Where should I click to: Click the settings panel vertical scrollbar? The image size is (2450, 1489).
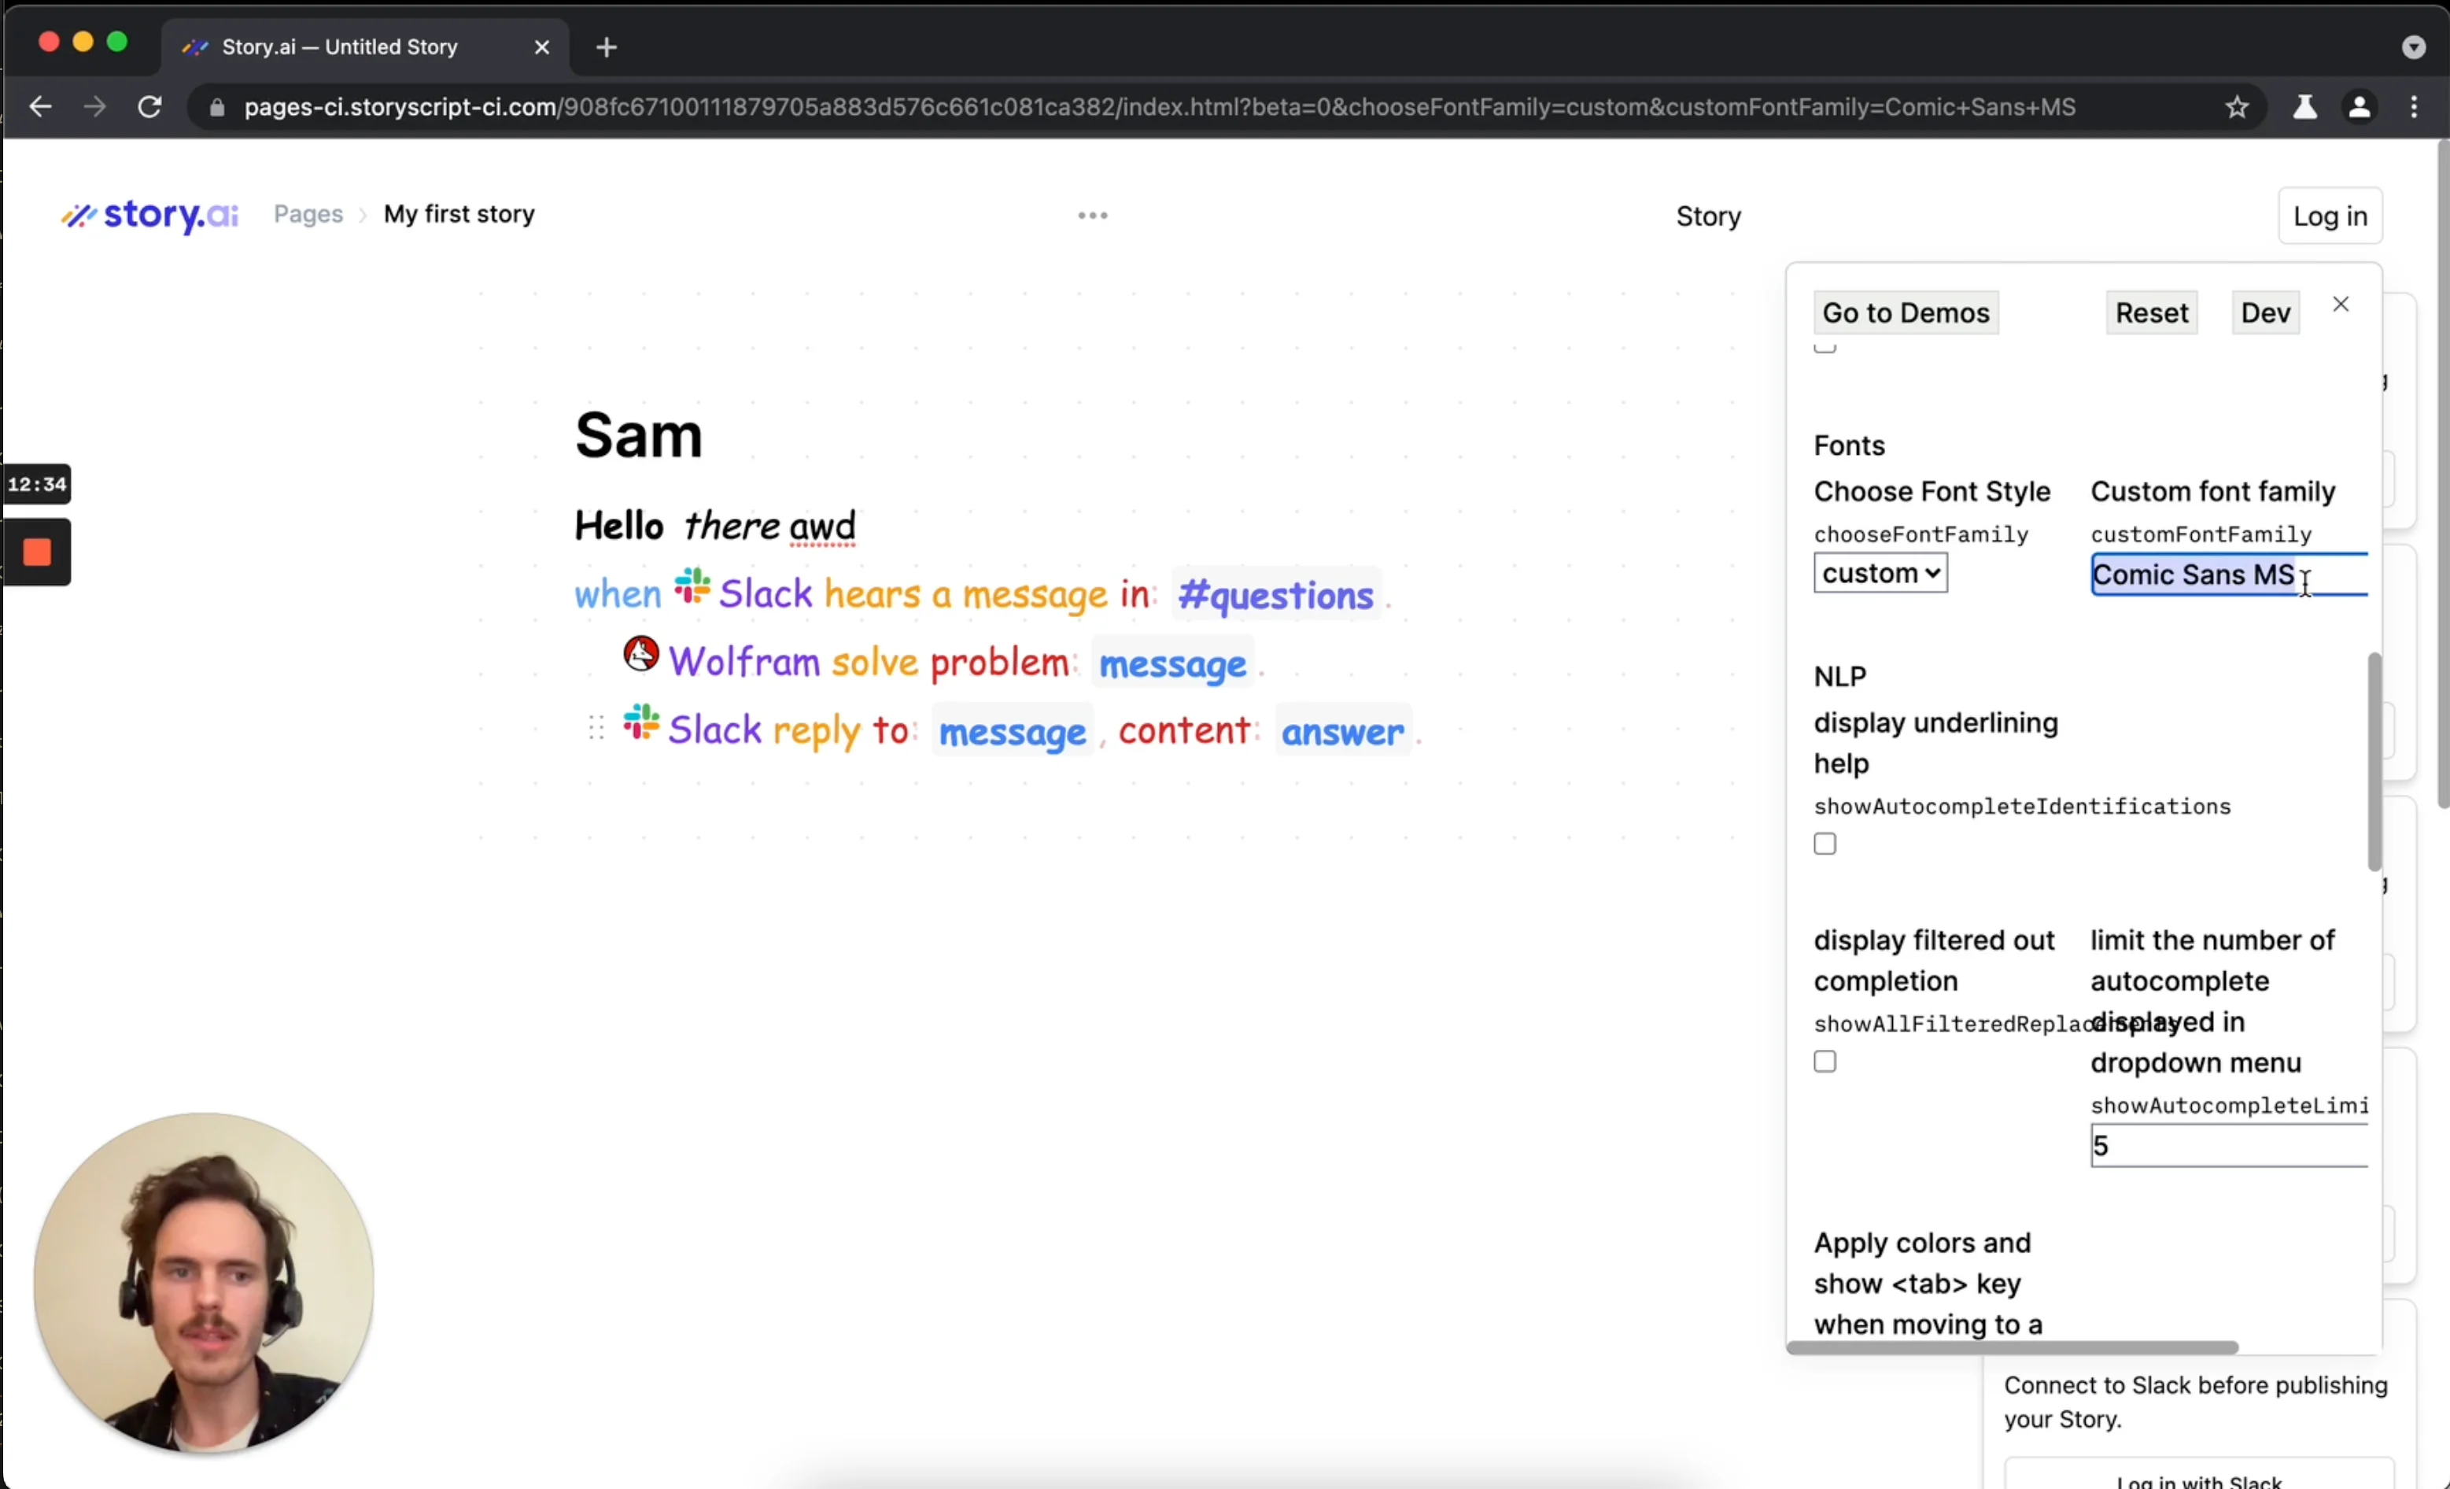click(x=2374, y=761)
